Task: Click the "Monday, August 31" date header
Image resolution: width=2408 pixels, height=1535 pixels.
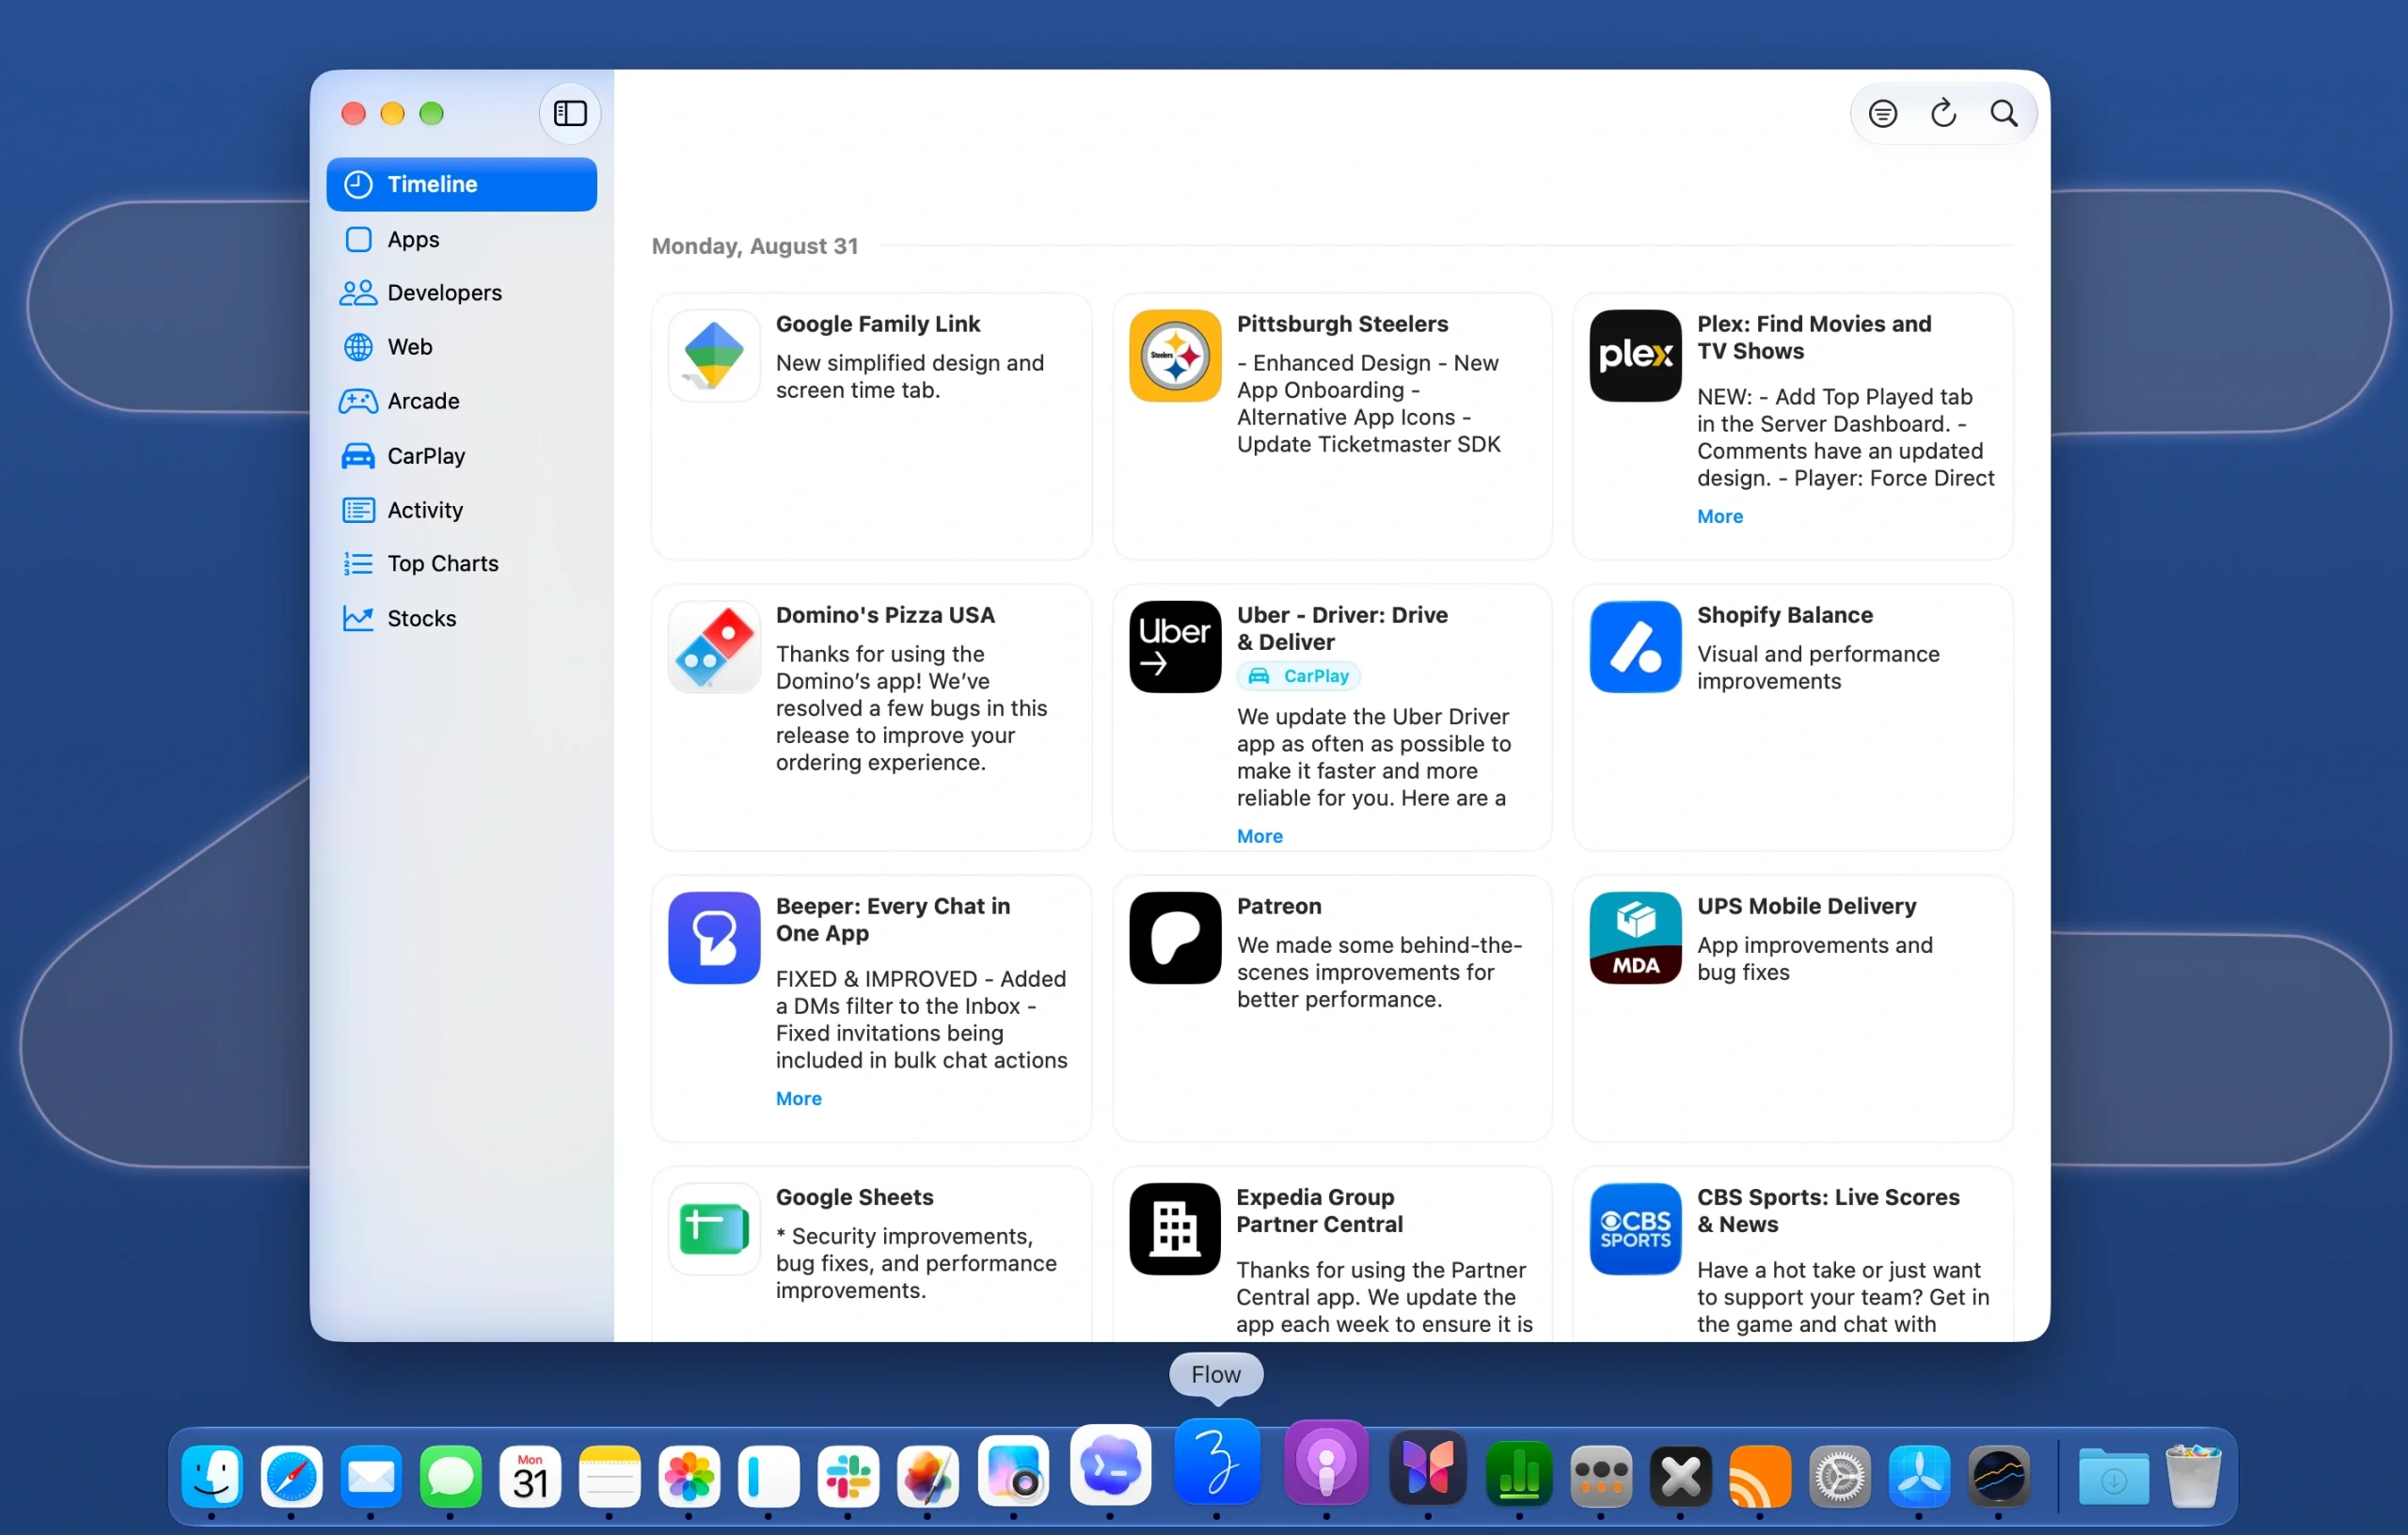Action: [x=755, y=246]
